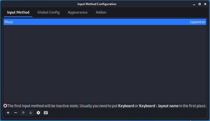210x121 pixels.
Task: Switch to the Input Method tab
Action: tap(18, 12)
